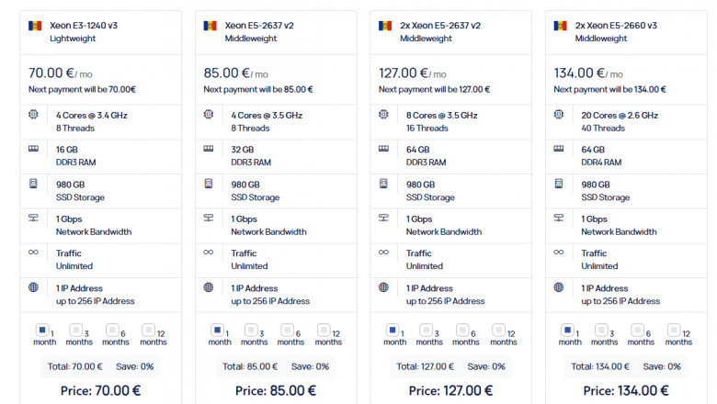Image resolution: width=717 pixels, height=404 pixels.
Task: Click the globe IP icon on 2x Xeon E5-2660 v3 card
Action: click(x=559, y=287)
